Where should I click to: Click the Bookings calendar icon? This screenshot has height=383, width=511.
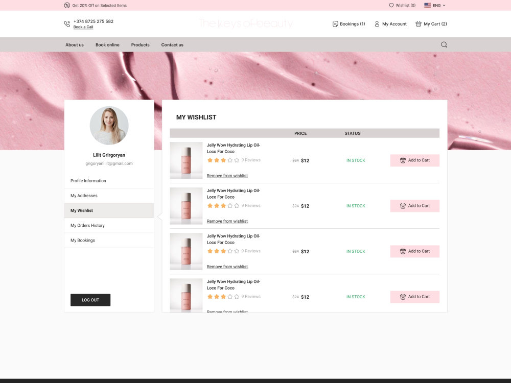tap(335, 24)
